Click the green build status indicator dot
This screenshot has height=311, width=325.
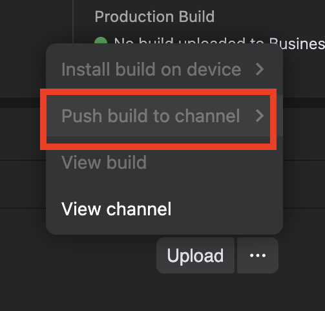101,41
